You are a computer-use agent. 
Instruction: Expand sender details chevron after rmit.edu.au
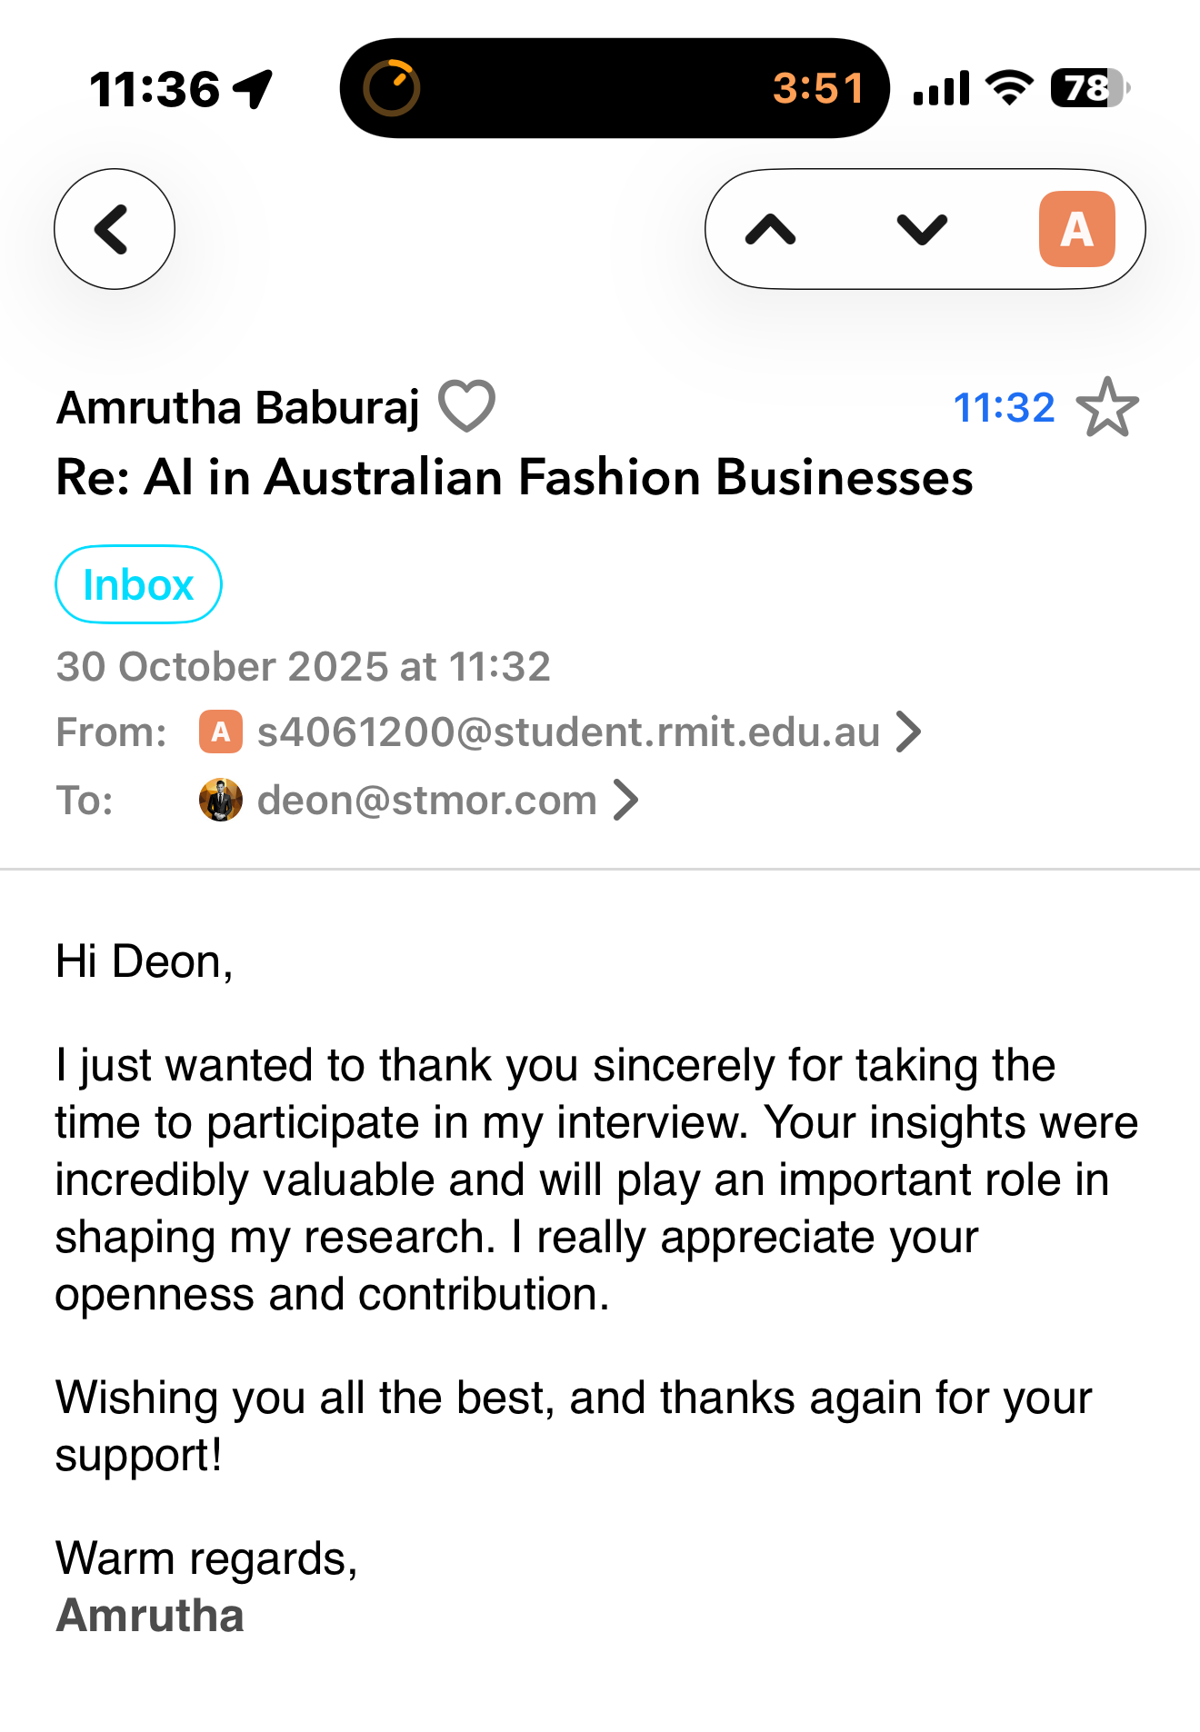pyautogui.click(x=908, y=732)
